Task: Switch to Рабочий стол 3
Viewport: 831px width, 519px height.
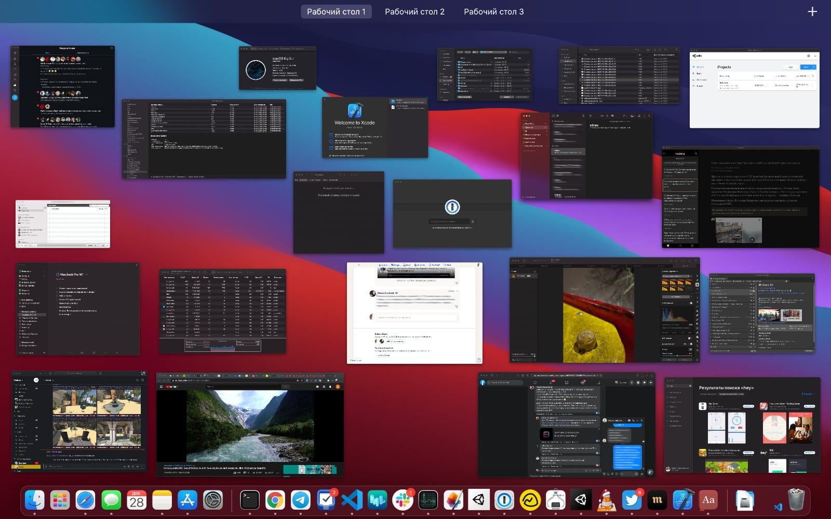Action: point(493,11)
